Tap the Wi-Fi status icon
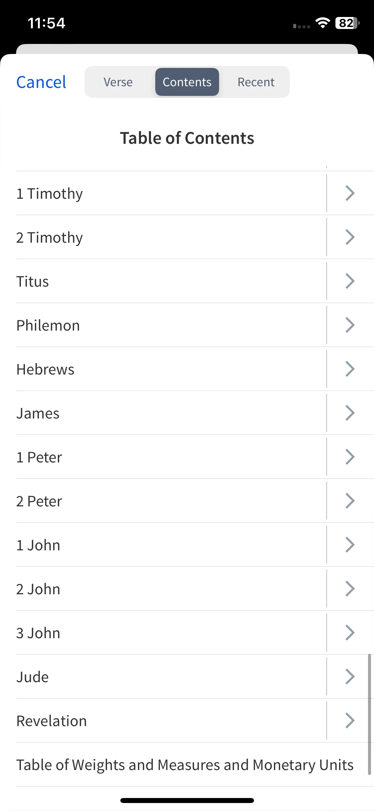Viewport: 374px width, 811px height. (x=322, y=23)
